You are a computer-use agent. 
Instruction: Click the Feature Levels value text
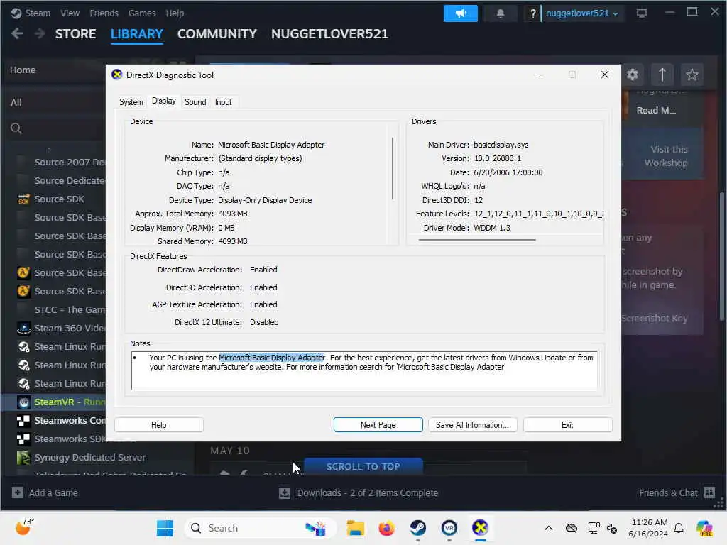coord(538,214)
